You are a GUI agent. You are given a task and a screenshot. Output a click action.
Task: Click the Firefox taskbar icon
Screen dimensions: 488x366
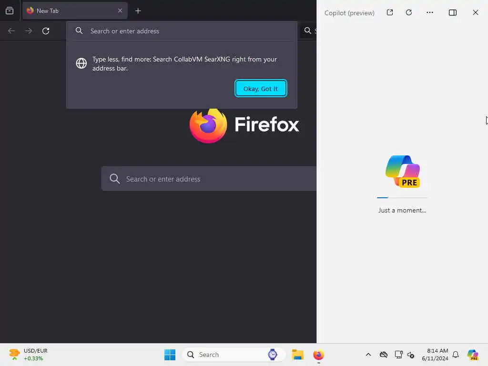coord(318,355)
